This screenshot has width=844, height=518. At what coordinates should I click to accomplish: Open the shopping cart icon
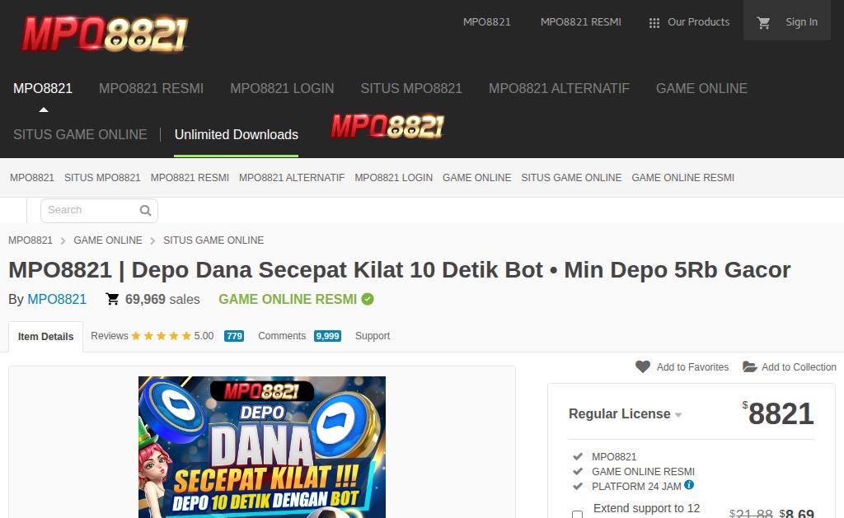pos(763,22)
